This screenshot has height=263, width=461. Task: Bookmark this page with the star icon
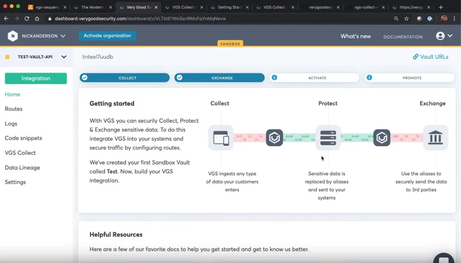click(407, 18)
